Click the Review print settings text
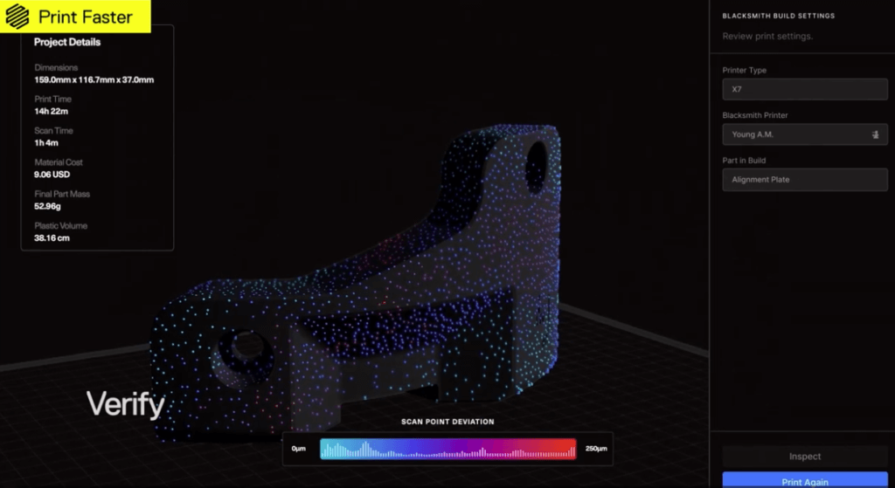Screen dimensions: 895x488 767,36
